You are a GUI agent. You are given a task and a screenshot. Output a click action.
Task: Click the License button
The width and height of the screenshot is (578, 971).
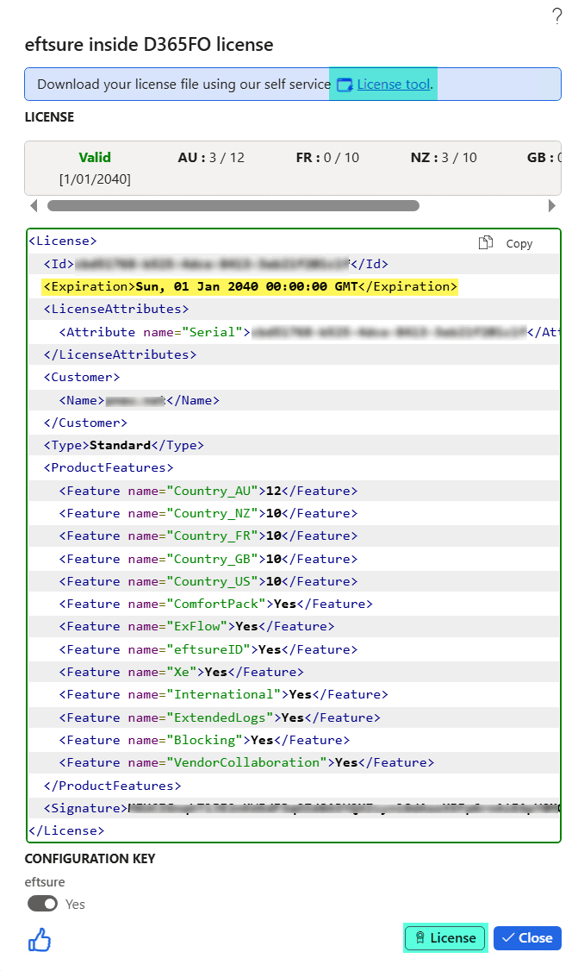(445, 937)
